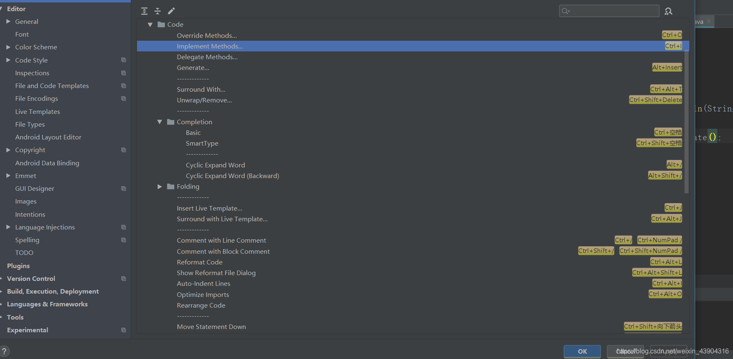733x359 pixels.
Task: Click the keymap list vertical scrollbar
Action: click(687, 121)
